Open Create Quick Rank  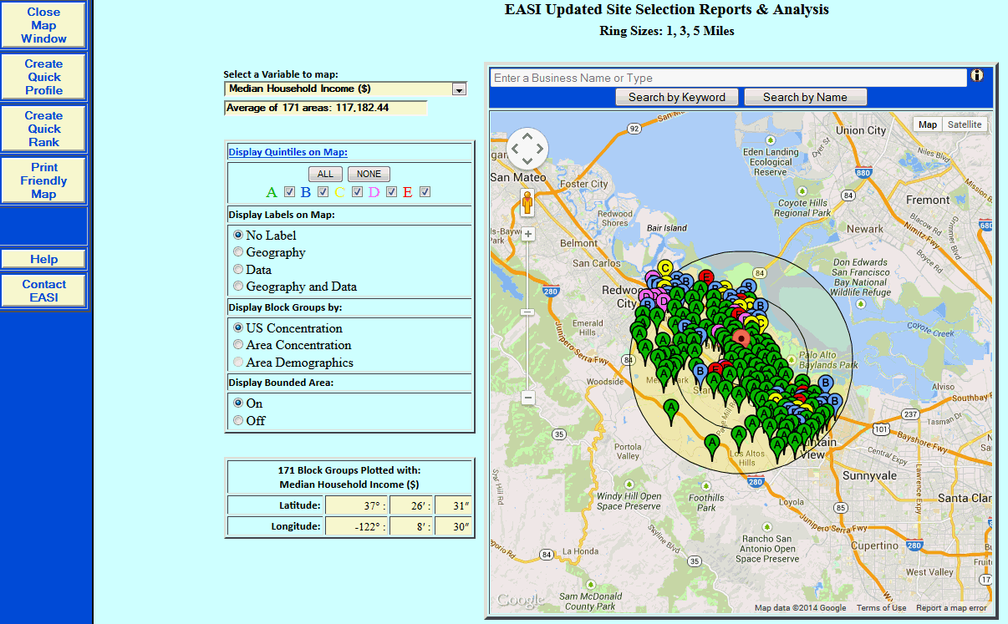[43, 129]
